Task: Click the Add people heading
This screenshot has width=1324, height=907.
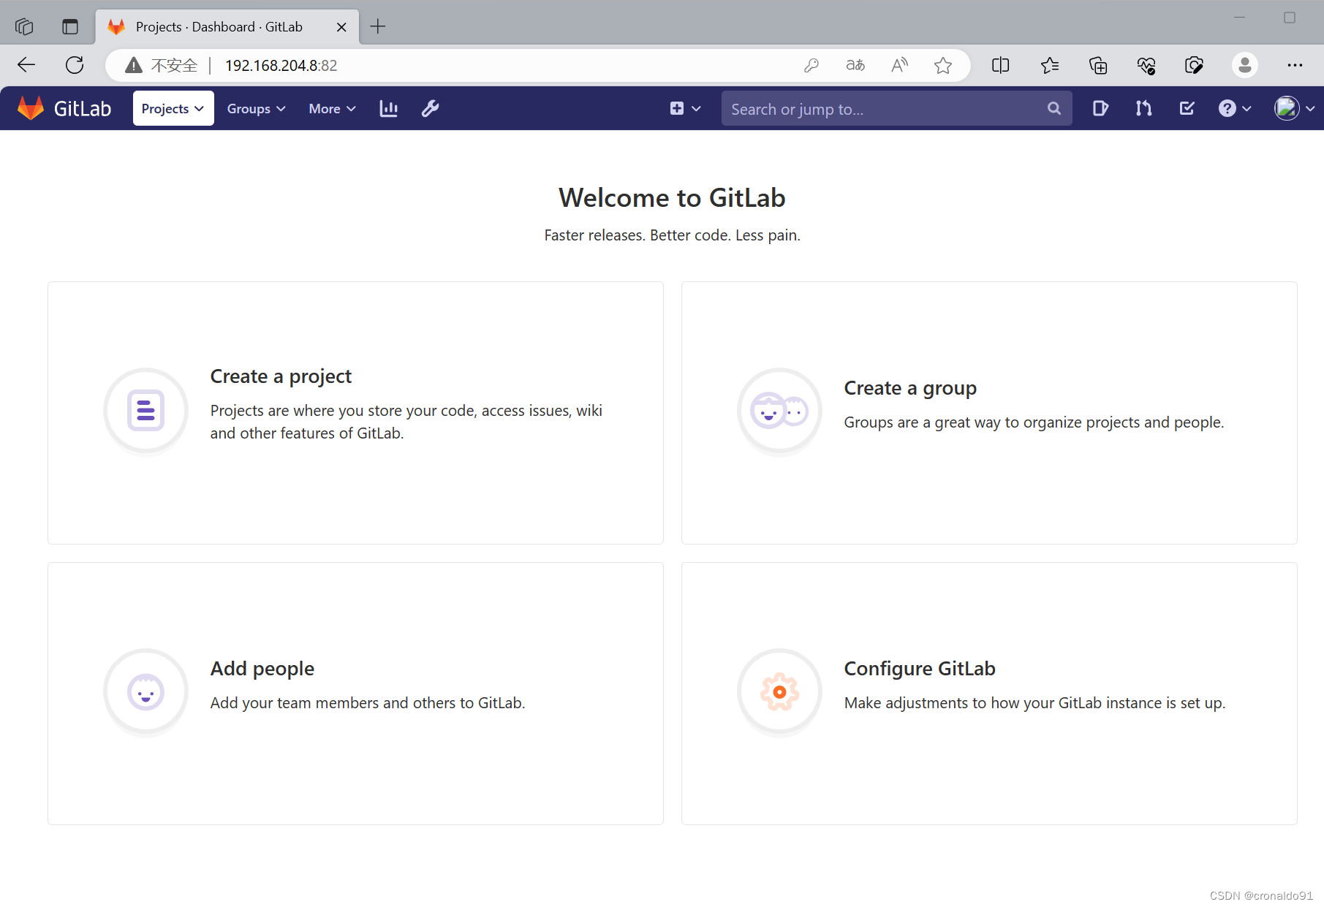Action: [x=262, y=669]
